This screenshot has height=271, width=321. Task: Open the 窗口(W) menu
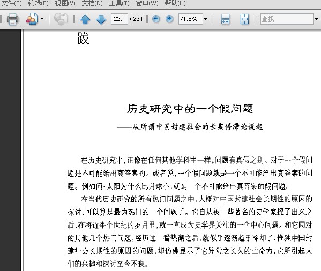tap(147, 3)
